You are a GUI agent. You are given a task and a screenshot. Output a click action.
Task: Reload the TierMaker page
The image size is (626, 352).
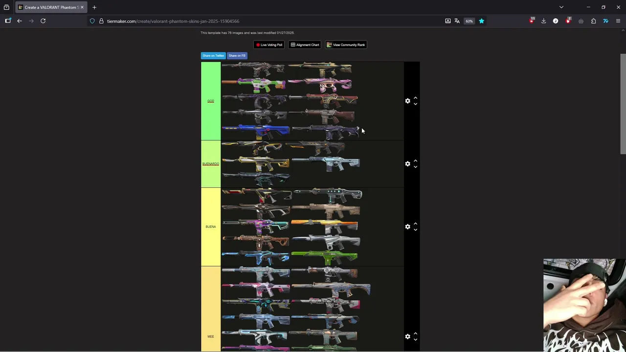click(43, 21)
